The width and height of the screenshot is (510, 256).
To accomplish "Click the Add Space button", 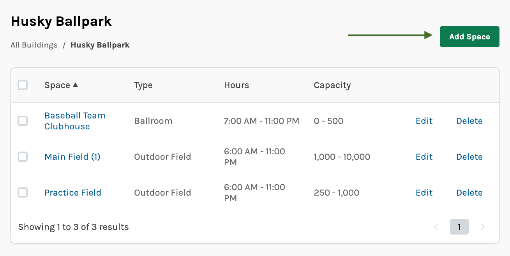I will click(469, 37).
